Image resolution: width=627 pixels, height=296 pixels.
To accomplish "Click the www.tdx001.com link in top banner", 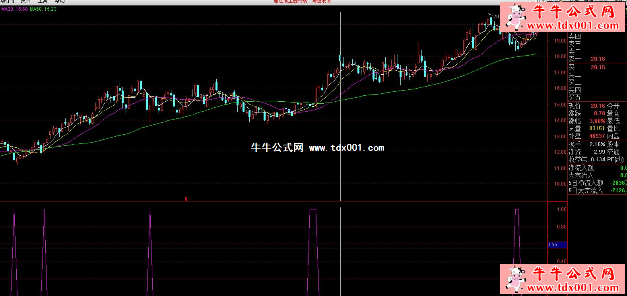I will 573,26.
